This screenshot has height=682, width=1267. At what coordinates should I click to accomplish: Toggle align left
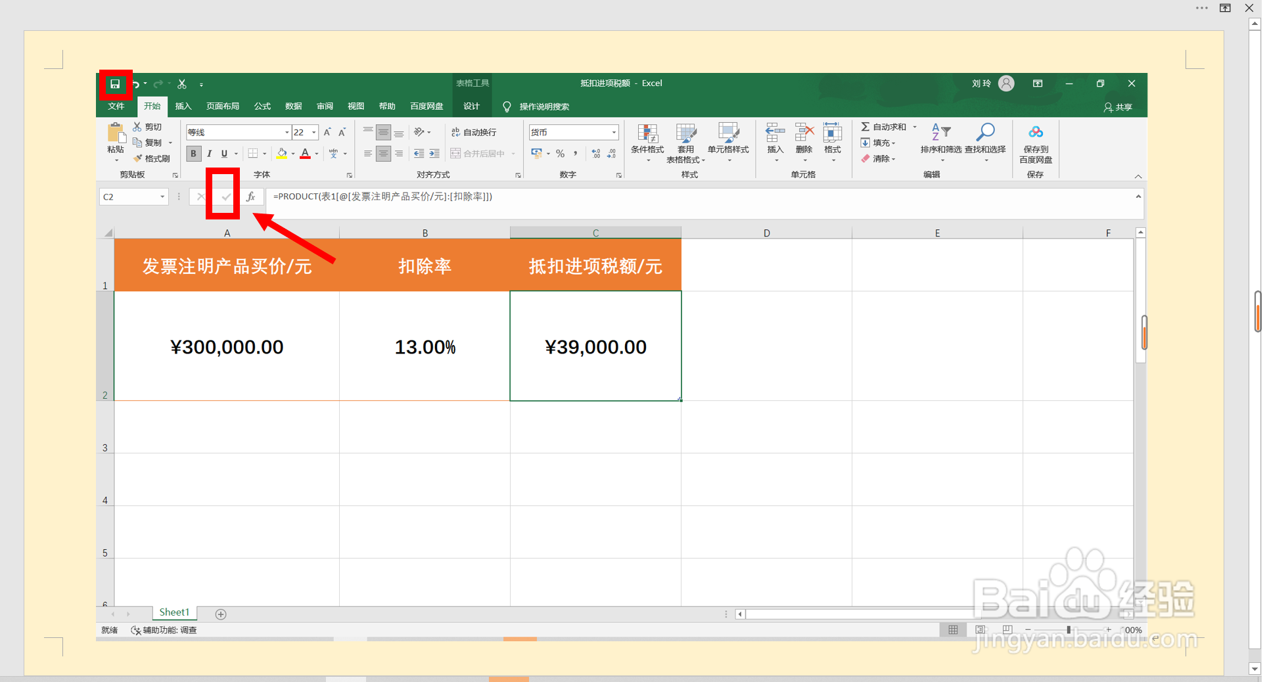368,154
